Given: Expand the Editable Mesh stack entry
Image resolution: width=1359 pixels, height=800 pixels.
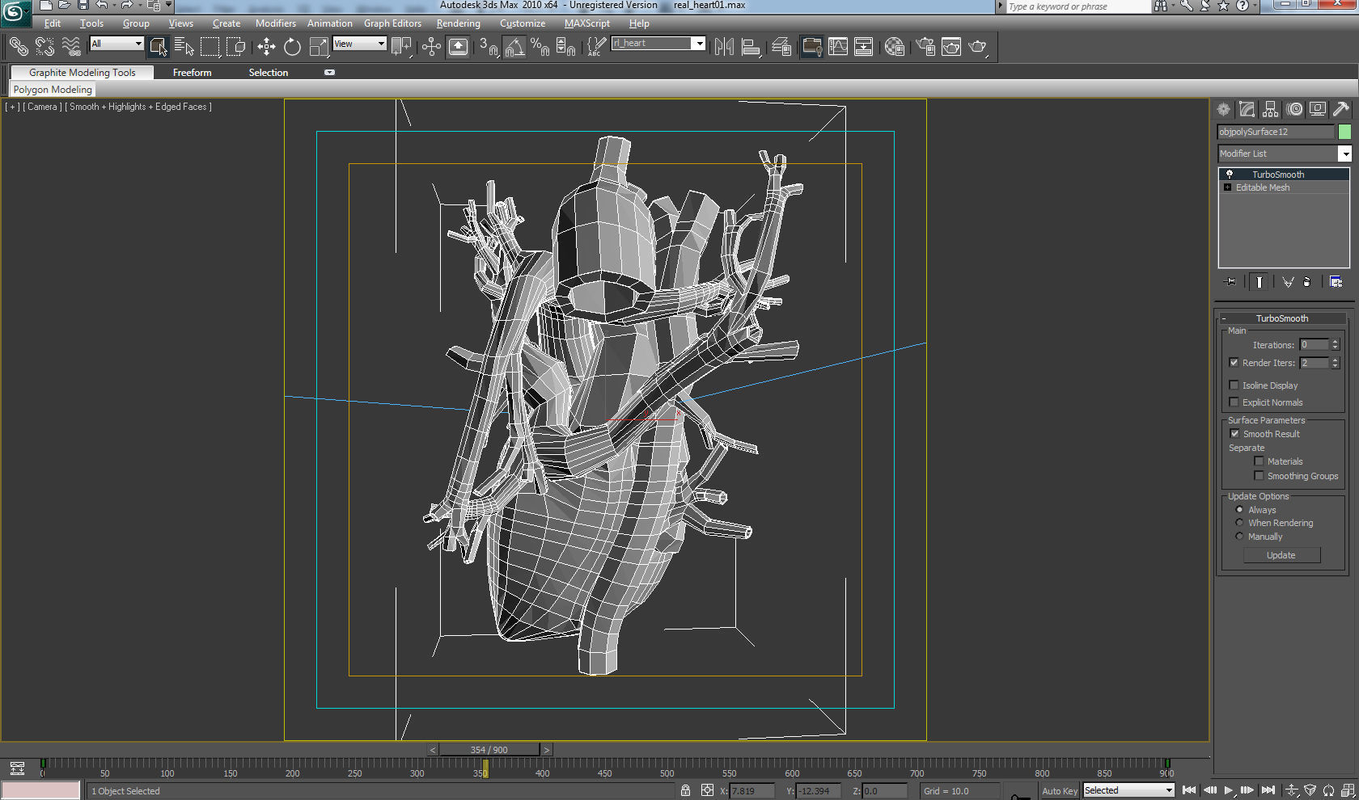Looking at the screenshot, I should click(1228, 187).
